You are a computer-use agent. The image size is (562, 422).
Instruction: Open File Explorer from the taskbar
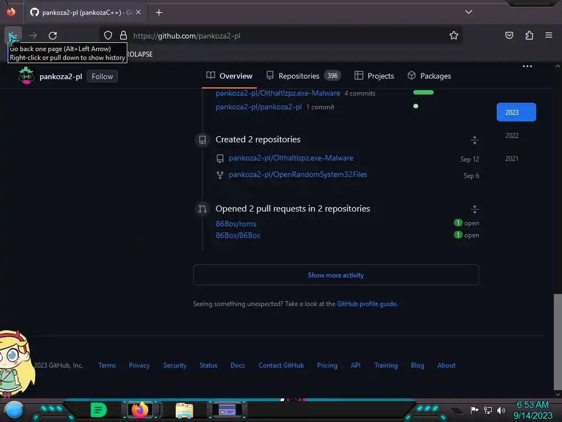[x=184, y=410]
